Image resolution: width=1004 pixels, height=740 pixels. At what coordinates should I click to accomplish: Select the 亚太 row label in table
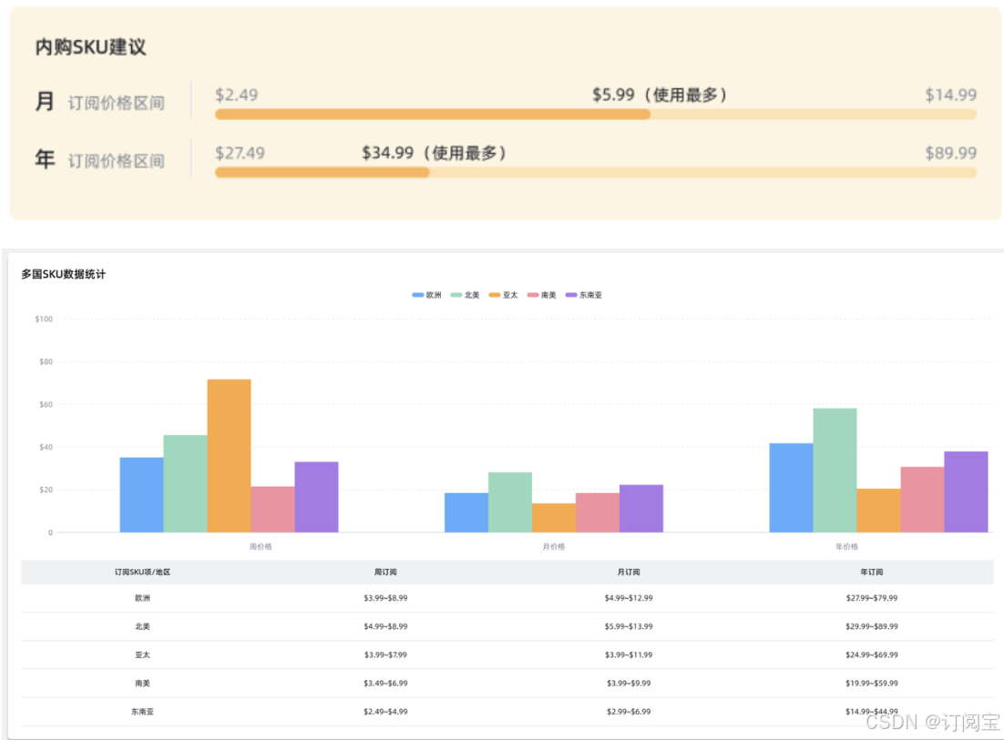click(142, 655)
